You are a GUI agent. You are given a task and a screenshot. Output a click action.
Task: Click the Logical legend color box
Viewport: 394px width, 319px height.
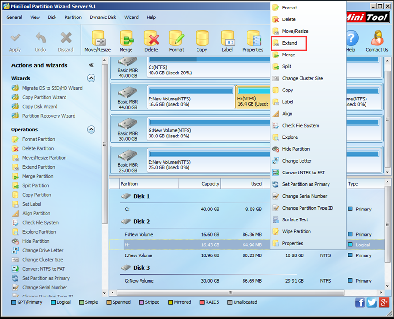[x=53, y=302]
